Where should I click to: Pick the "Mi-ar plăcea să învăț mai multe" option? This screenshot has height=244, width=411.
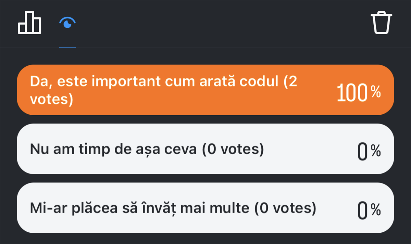(206, 208)
